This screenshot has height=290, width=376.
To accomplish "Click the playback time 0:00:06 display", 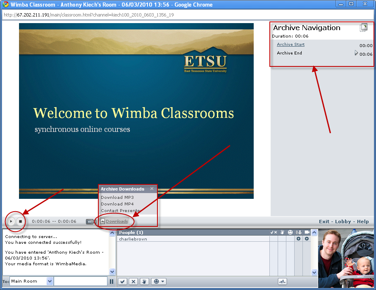I will pos(54,221).
